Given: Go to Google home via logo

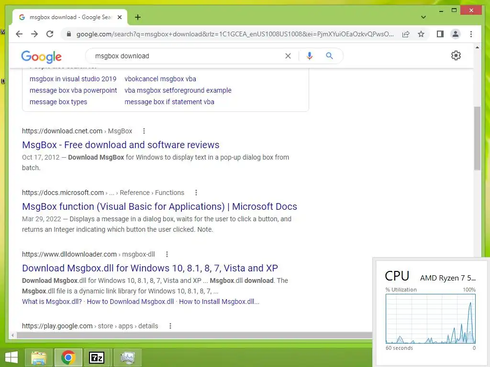Looking at the screenshot, I should coord(41,57).
